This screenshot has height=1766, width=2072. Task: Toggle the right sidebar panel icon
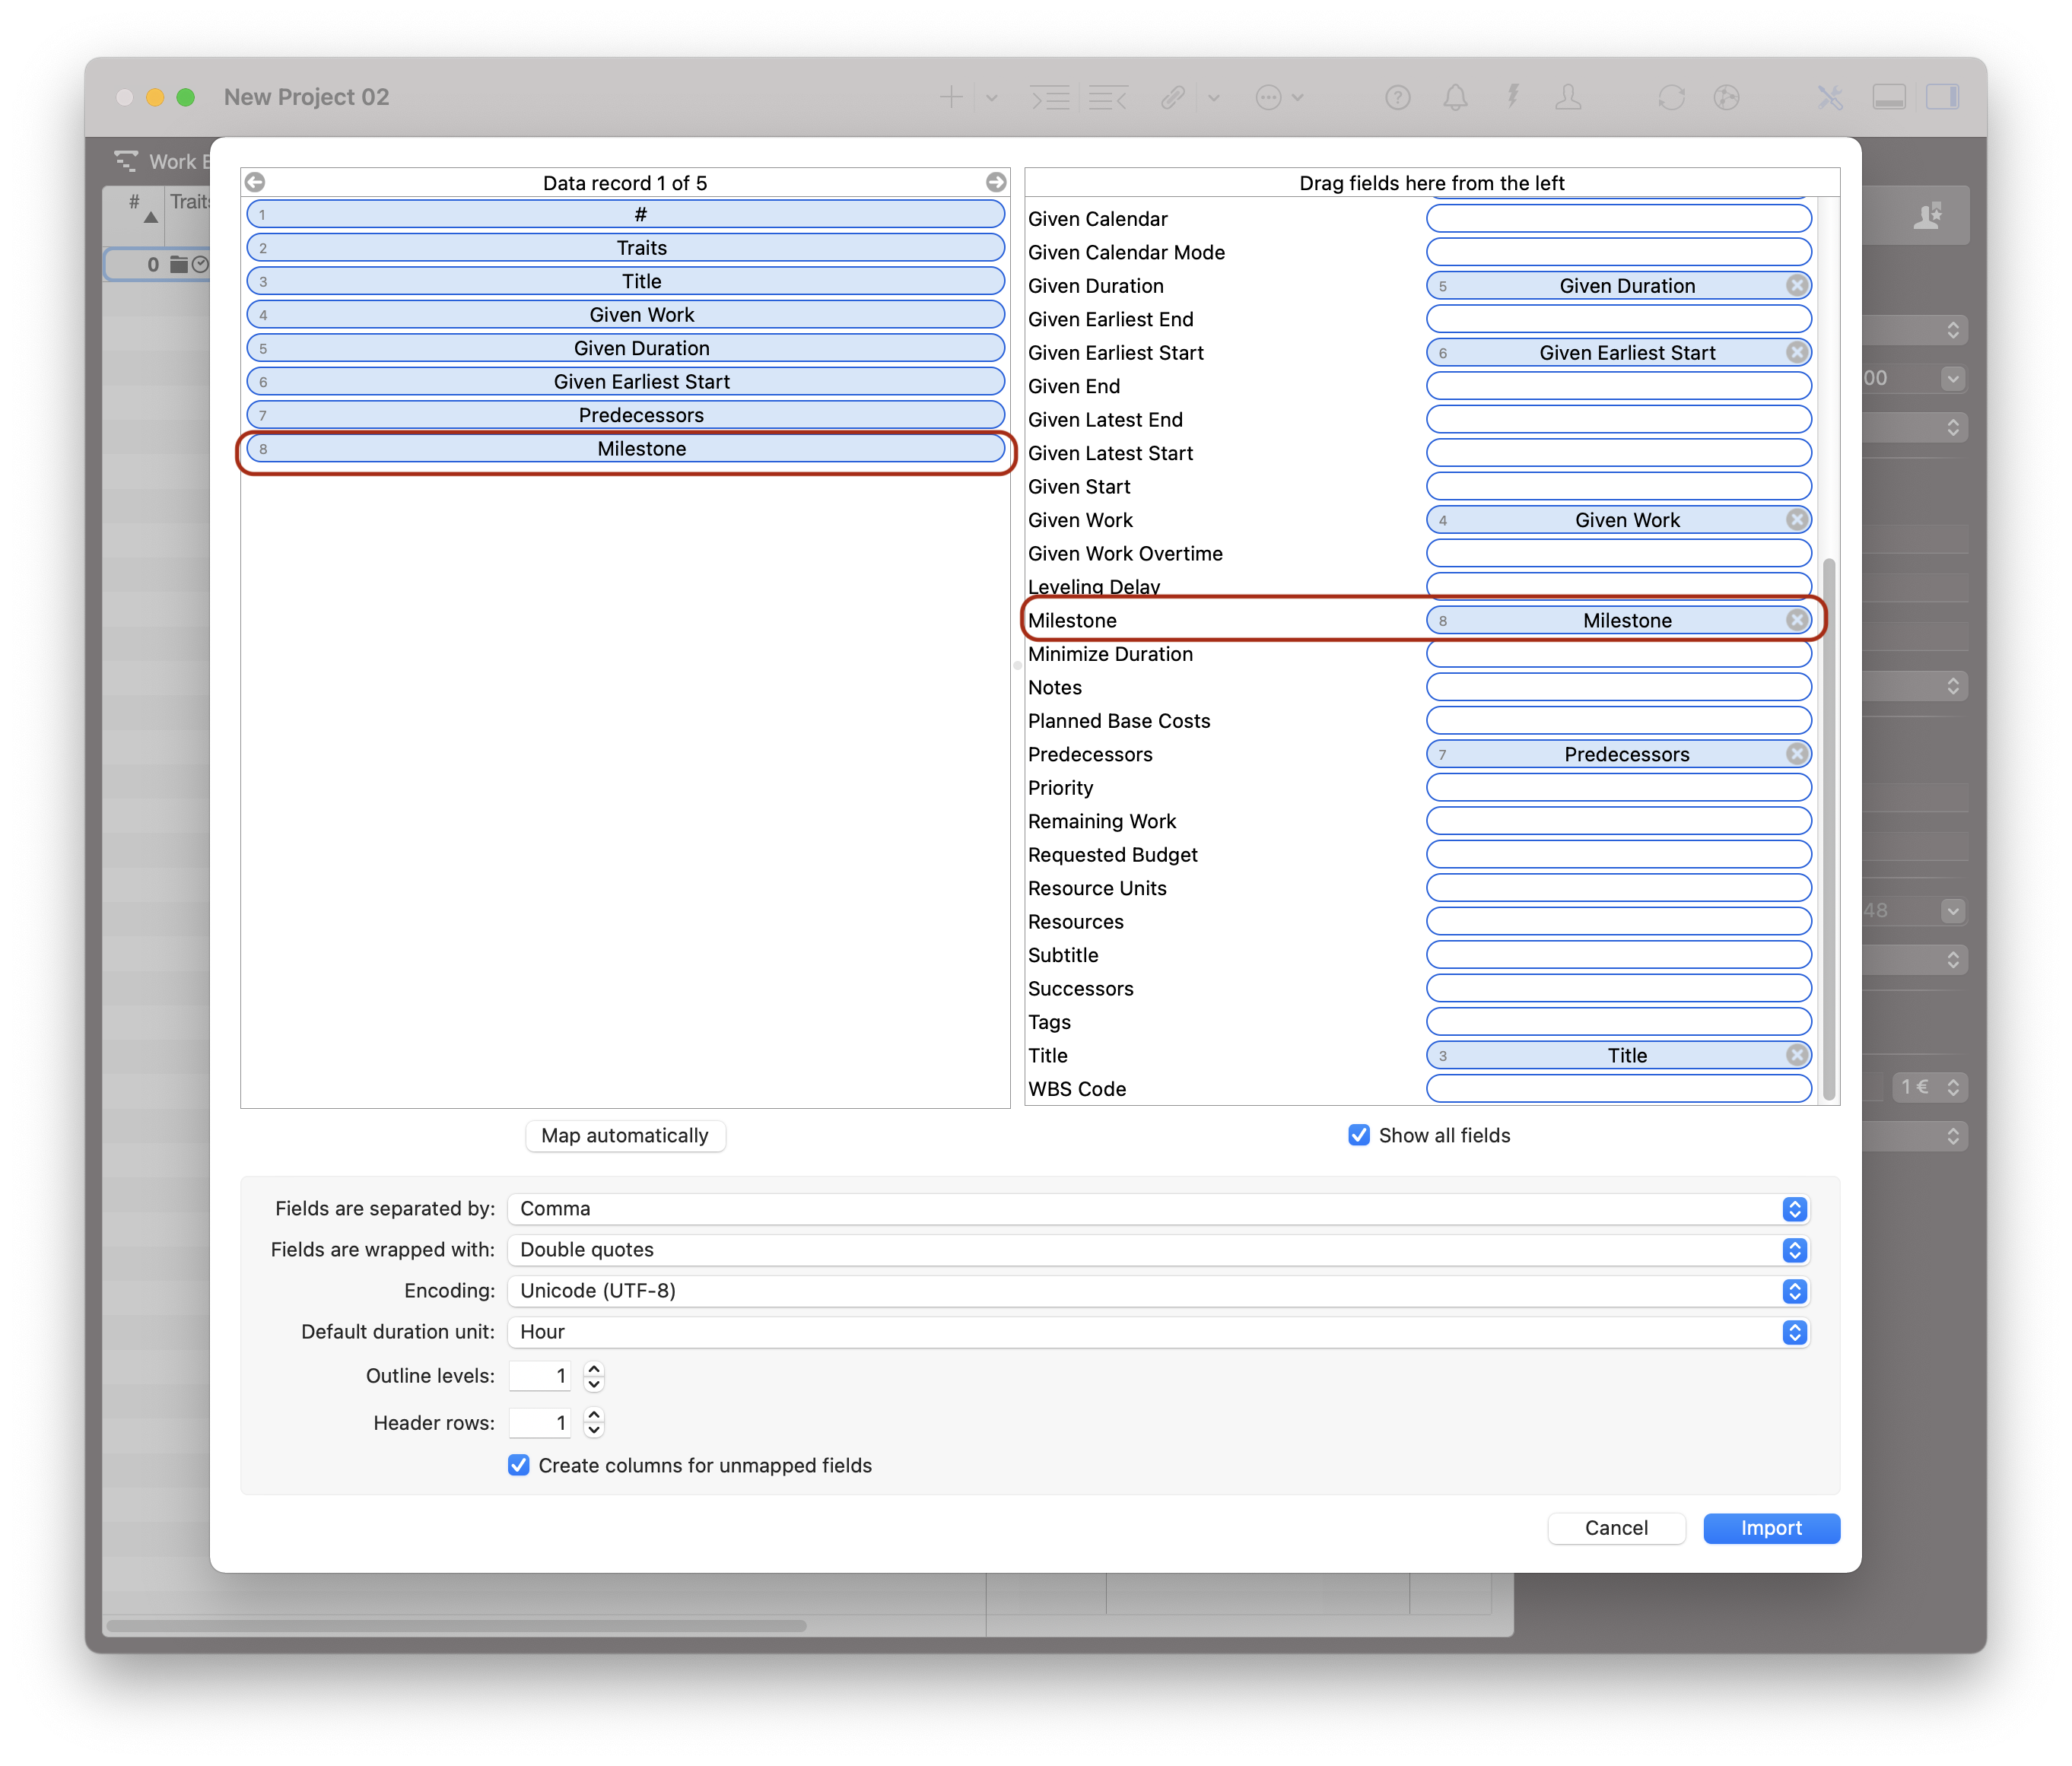tap(1943, 97)
